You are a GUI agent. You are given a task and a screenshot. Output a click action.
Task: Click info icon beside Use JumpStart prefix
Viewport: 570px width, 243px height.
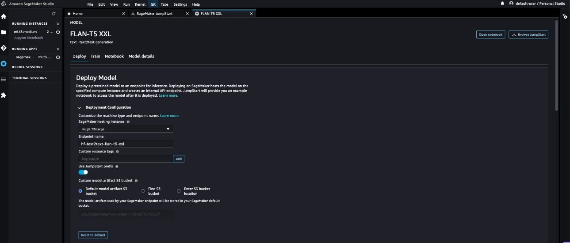pos(116,166)
